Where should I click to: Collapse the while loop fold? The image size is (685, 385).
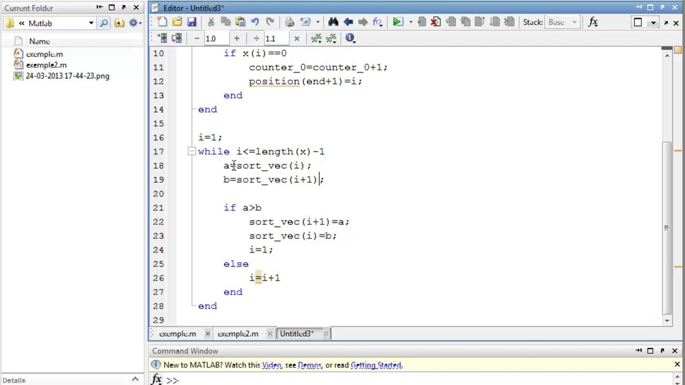point(192,151)
